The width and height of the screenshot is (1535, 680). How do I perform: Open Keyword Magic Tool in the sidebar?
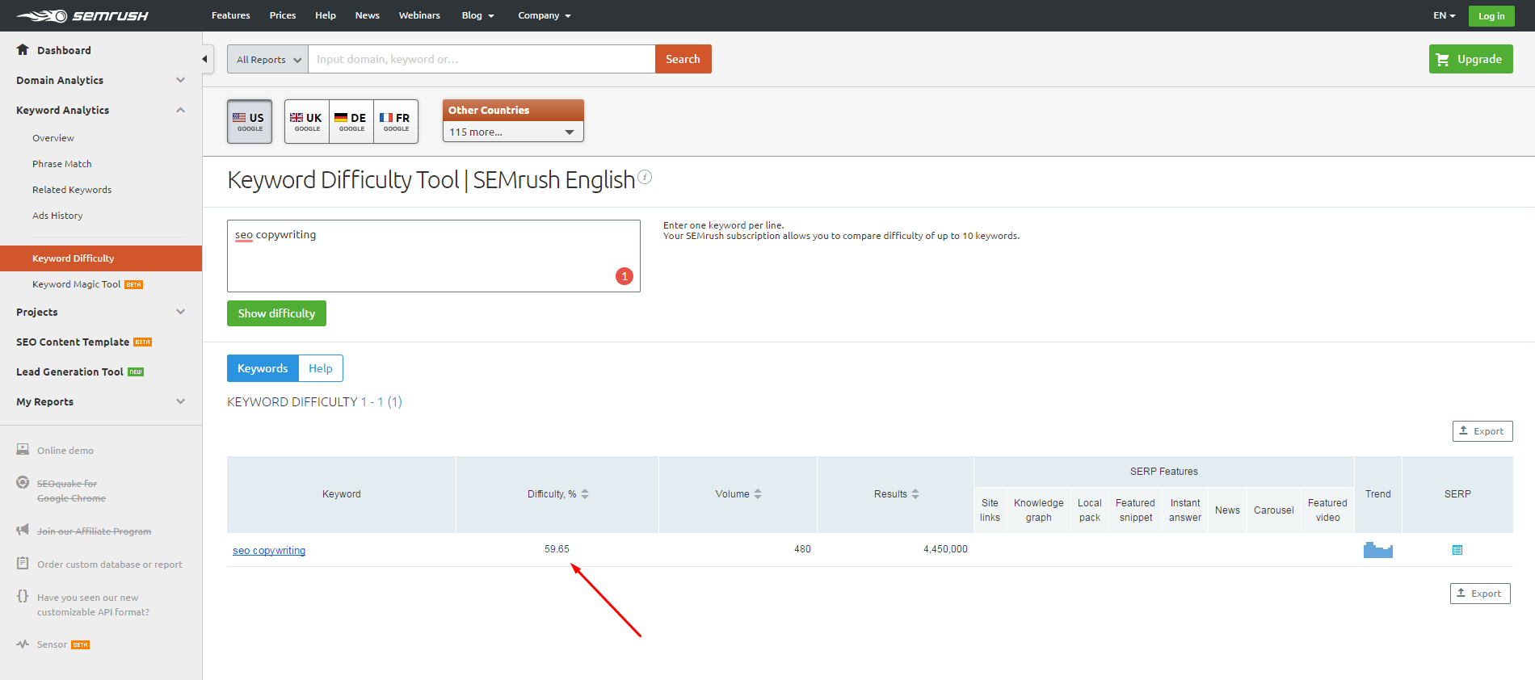coord(76,284)
